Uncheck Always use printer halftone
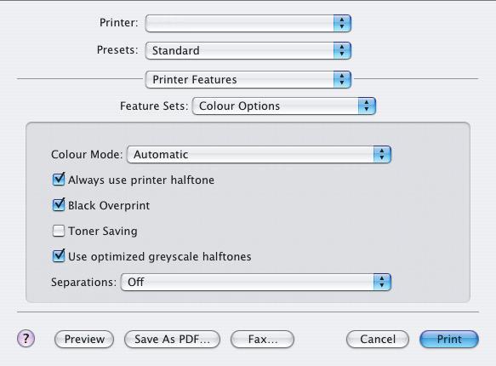The width and height of the screenshot is (496, 366). pos(59,180)
